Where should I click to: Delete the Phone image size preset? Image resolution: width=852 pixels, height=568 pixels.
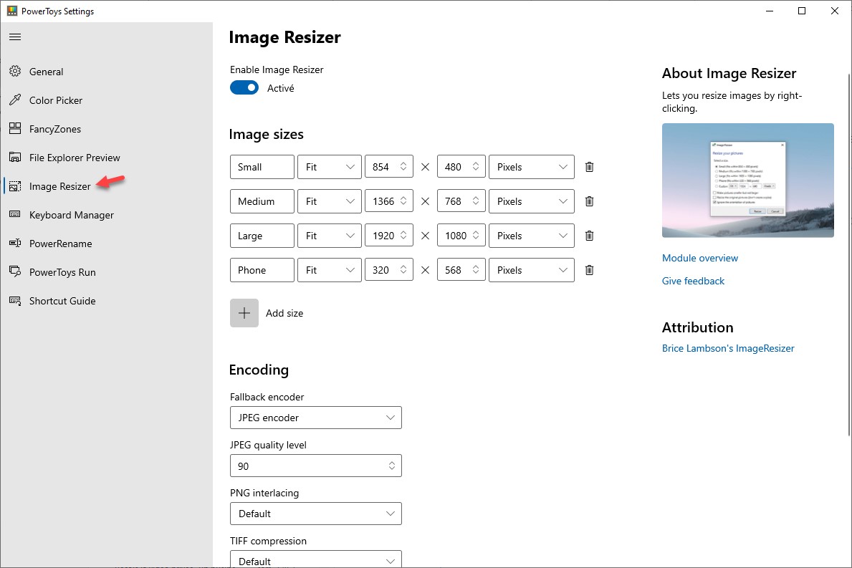(589, 270)
